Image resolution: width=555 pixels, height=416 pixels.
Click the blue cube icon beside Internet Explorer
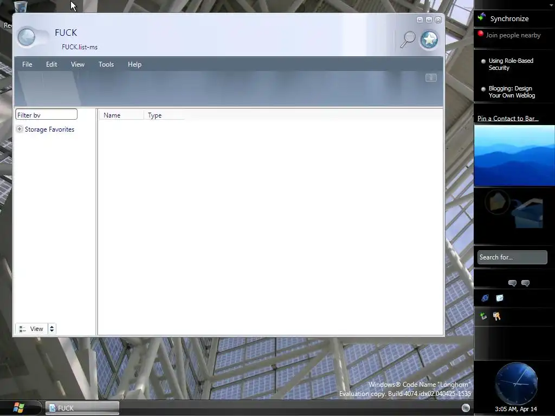pyautogui.click(x=499, y=298)
